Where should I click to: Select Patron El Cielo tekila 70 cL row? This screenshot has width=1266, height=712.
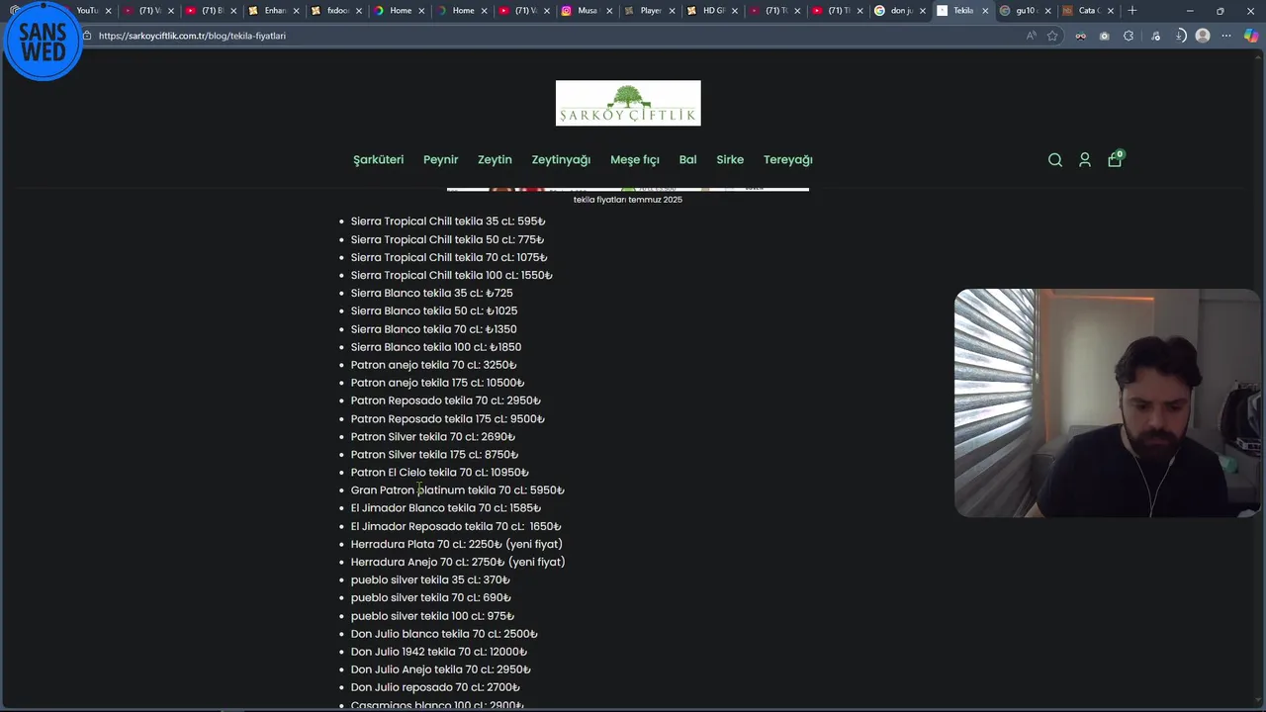pyautogui.click(x=440, y=472)
